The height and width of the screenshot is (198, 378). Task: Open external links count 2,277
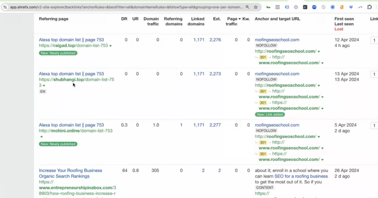[215, 125]
